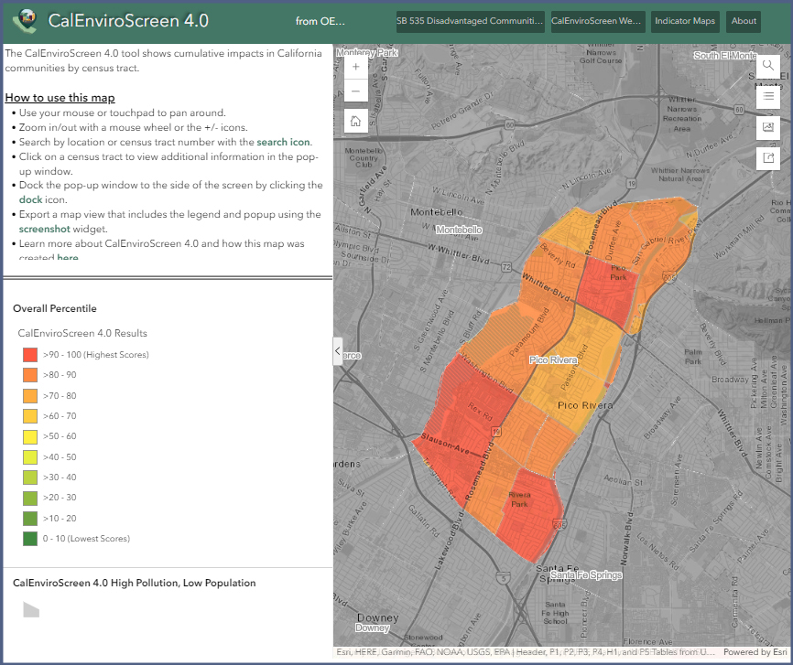
Task: Follow the 'search icon' link
Action: coord(283,142)
